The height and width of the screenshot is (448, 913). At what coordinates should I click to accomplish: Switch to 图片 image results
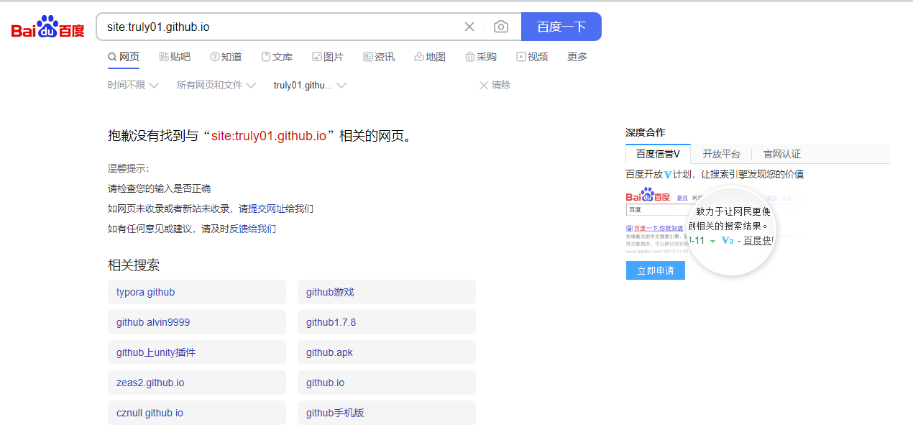328,57
